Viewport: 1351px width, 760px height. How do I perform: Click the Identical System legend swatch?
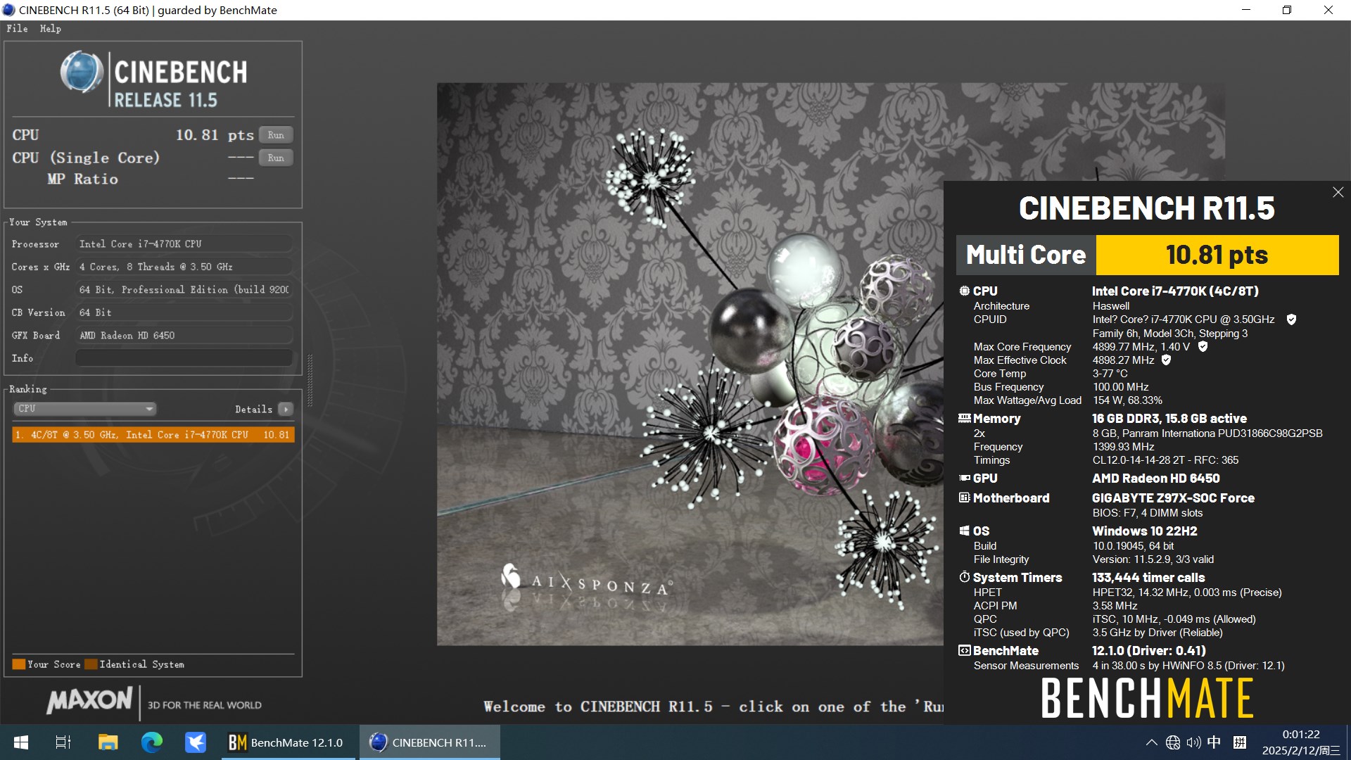[x=91, y=664]
